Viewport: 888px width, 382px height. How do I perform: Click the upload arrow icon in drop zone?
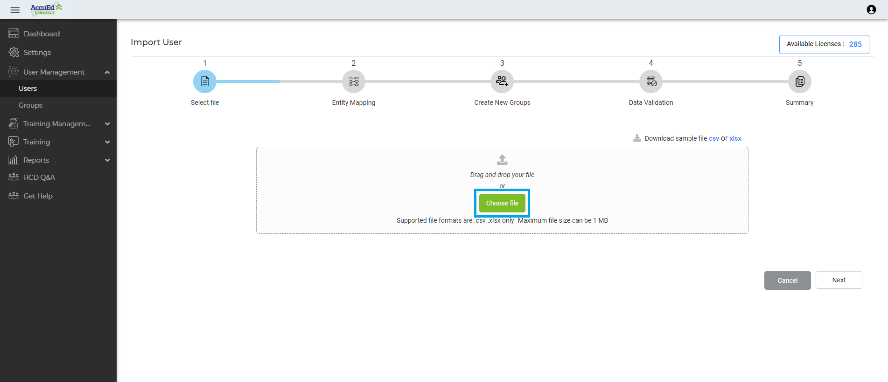pos(502,160)
